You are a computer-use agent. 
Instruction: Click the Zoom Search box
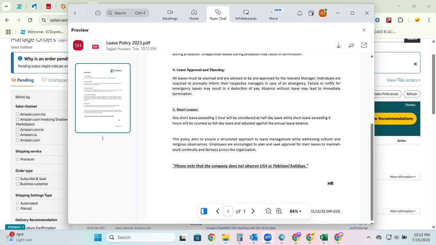tap(128, 13)
